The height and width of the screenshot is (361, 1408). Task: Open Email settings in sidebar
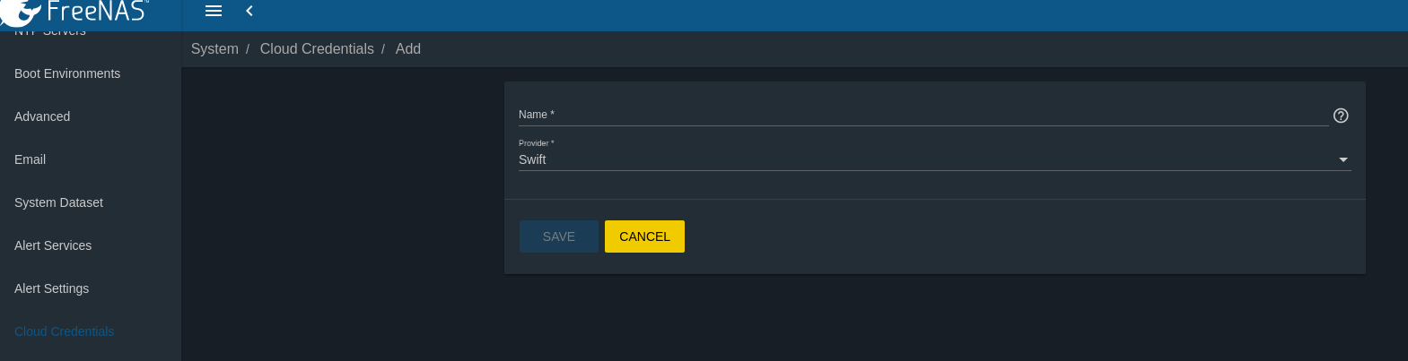pyautogui.click(x=30, y=159)
